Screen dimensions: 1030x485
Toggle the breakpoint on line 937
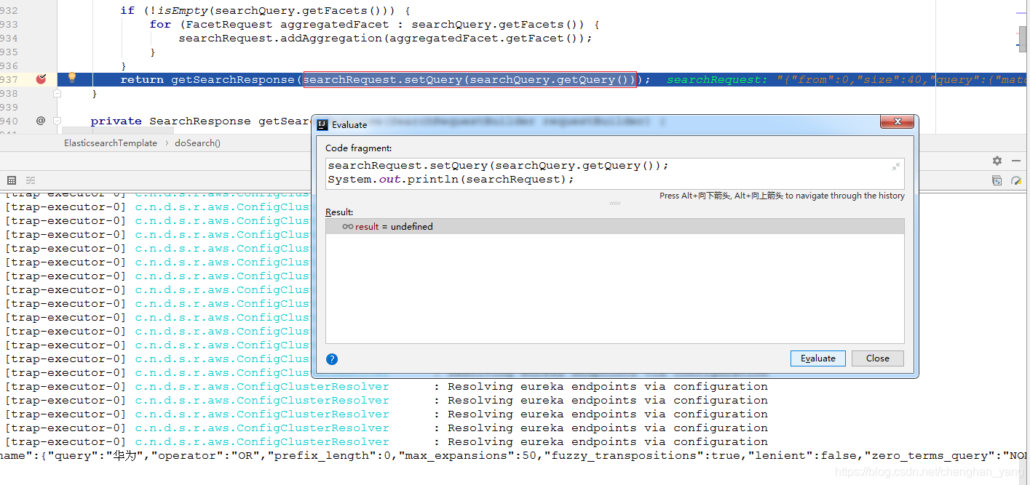click(x=41, y=79)
